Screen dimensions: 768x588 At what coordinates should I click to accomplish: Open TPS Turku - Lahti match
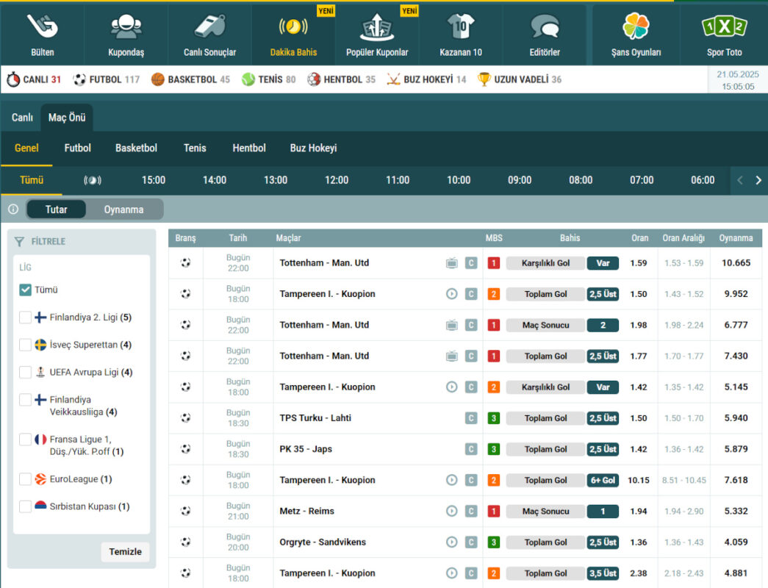(x=315, y=418)
